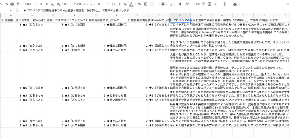Image resolution: width=290 pixels, height=138 pixels.
Task: Open the horizontal align dropdown
Action: point(164,4)
